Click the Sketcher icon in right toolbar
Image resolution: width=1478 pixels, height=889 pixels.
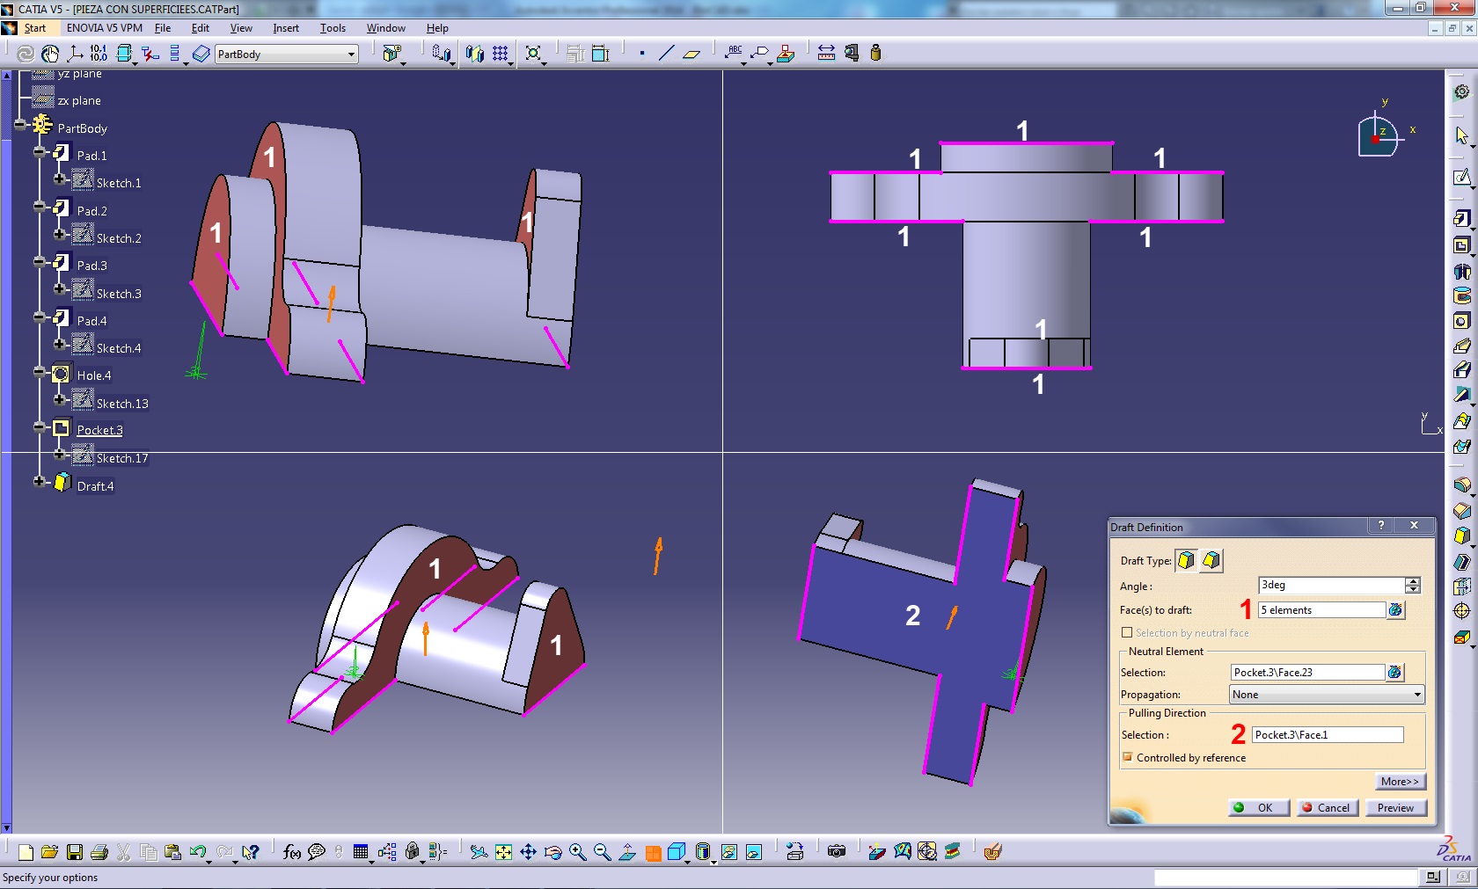pos(1461,178)
